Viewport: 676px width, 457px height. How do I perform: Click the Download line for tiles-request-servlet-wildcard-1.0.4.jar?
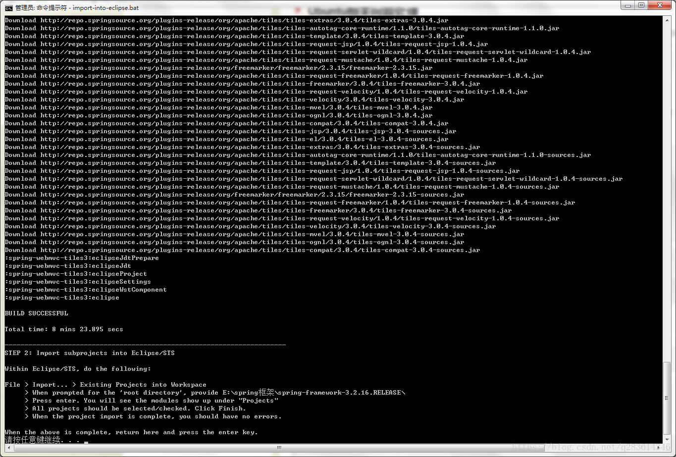pos(298,52)
